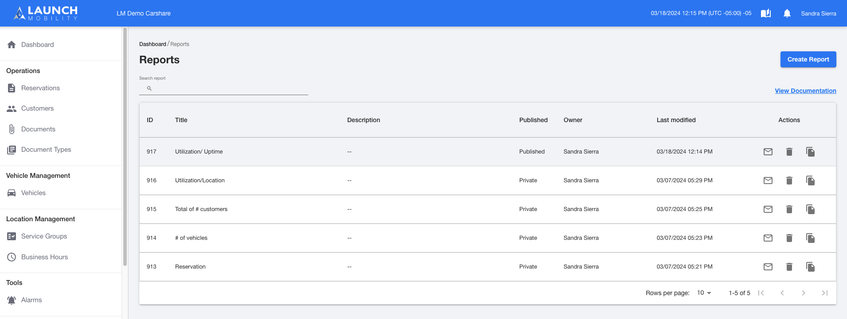Open the Reservation report title
This screenshot has width=847, height=319.
click(190, 267)
